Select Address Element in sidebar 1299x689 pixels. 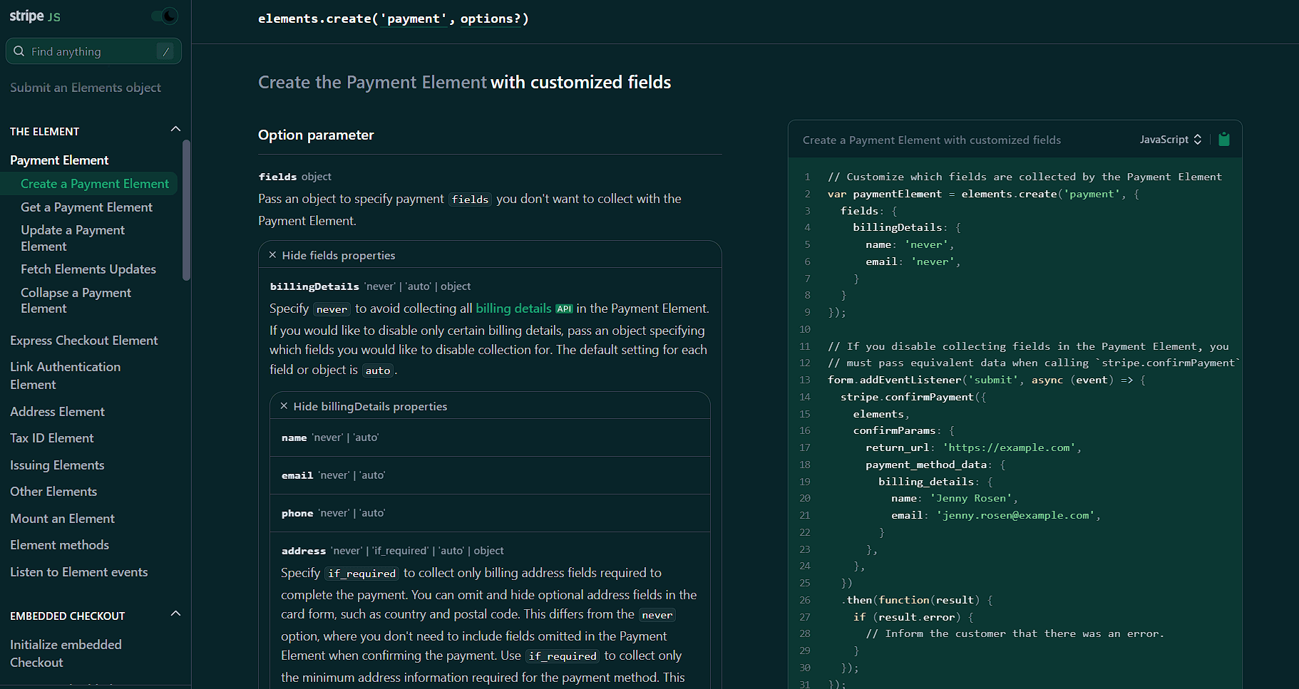coord(57,412)
